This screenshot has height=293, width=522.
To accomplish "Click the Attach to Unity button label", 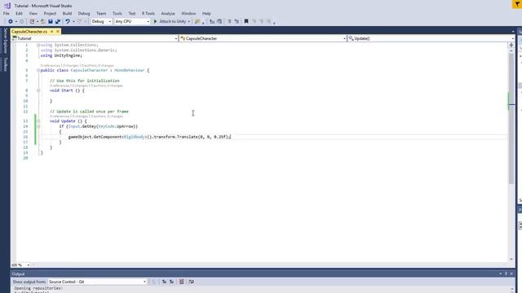I will (x=172, y=21).
